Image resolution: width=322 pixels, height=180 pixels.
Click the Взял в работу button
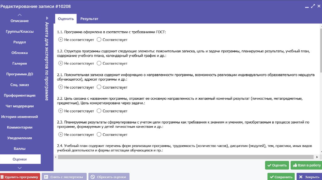(x=307, y=165)
